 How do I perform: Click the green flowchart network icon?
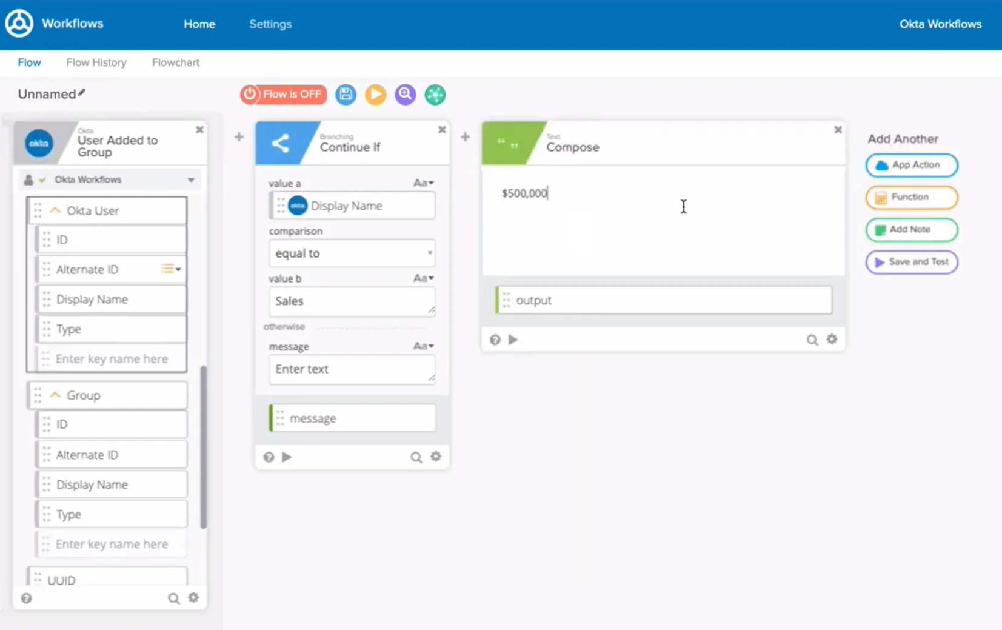(x=435, y=94)
